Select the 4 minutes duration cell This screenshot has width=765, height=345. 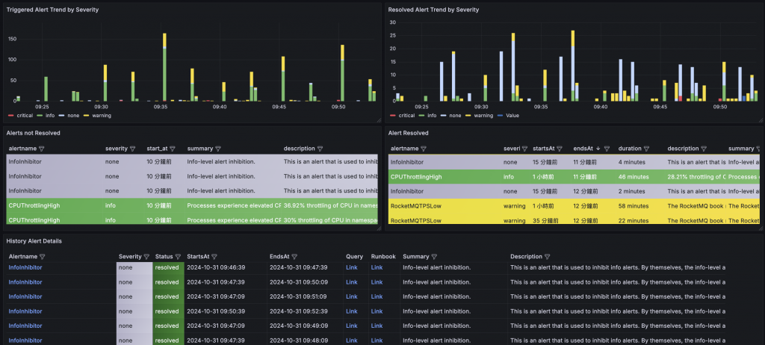coord(640,162)
